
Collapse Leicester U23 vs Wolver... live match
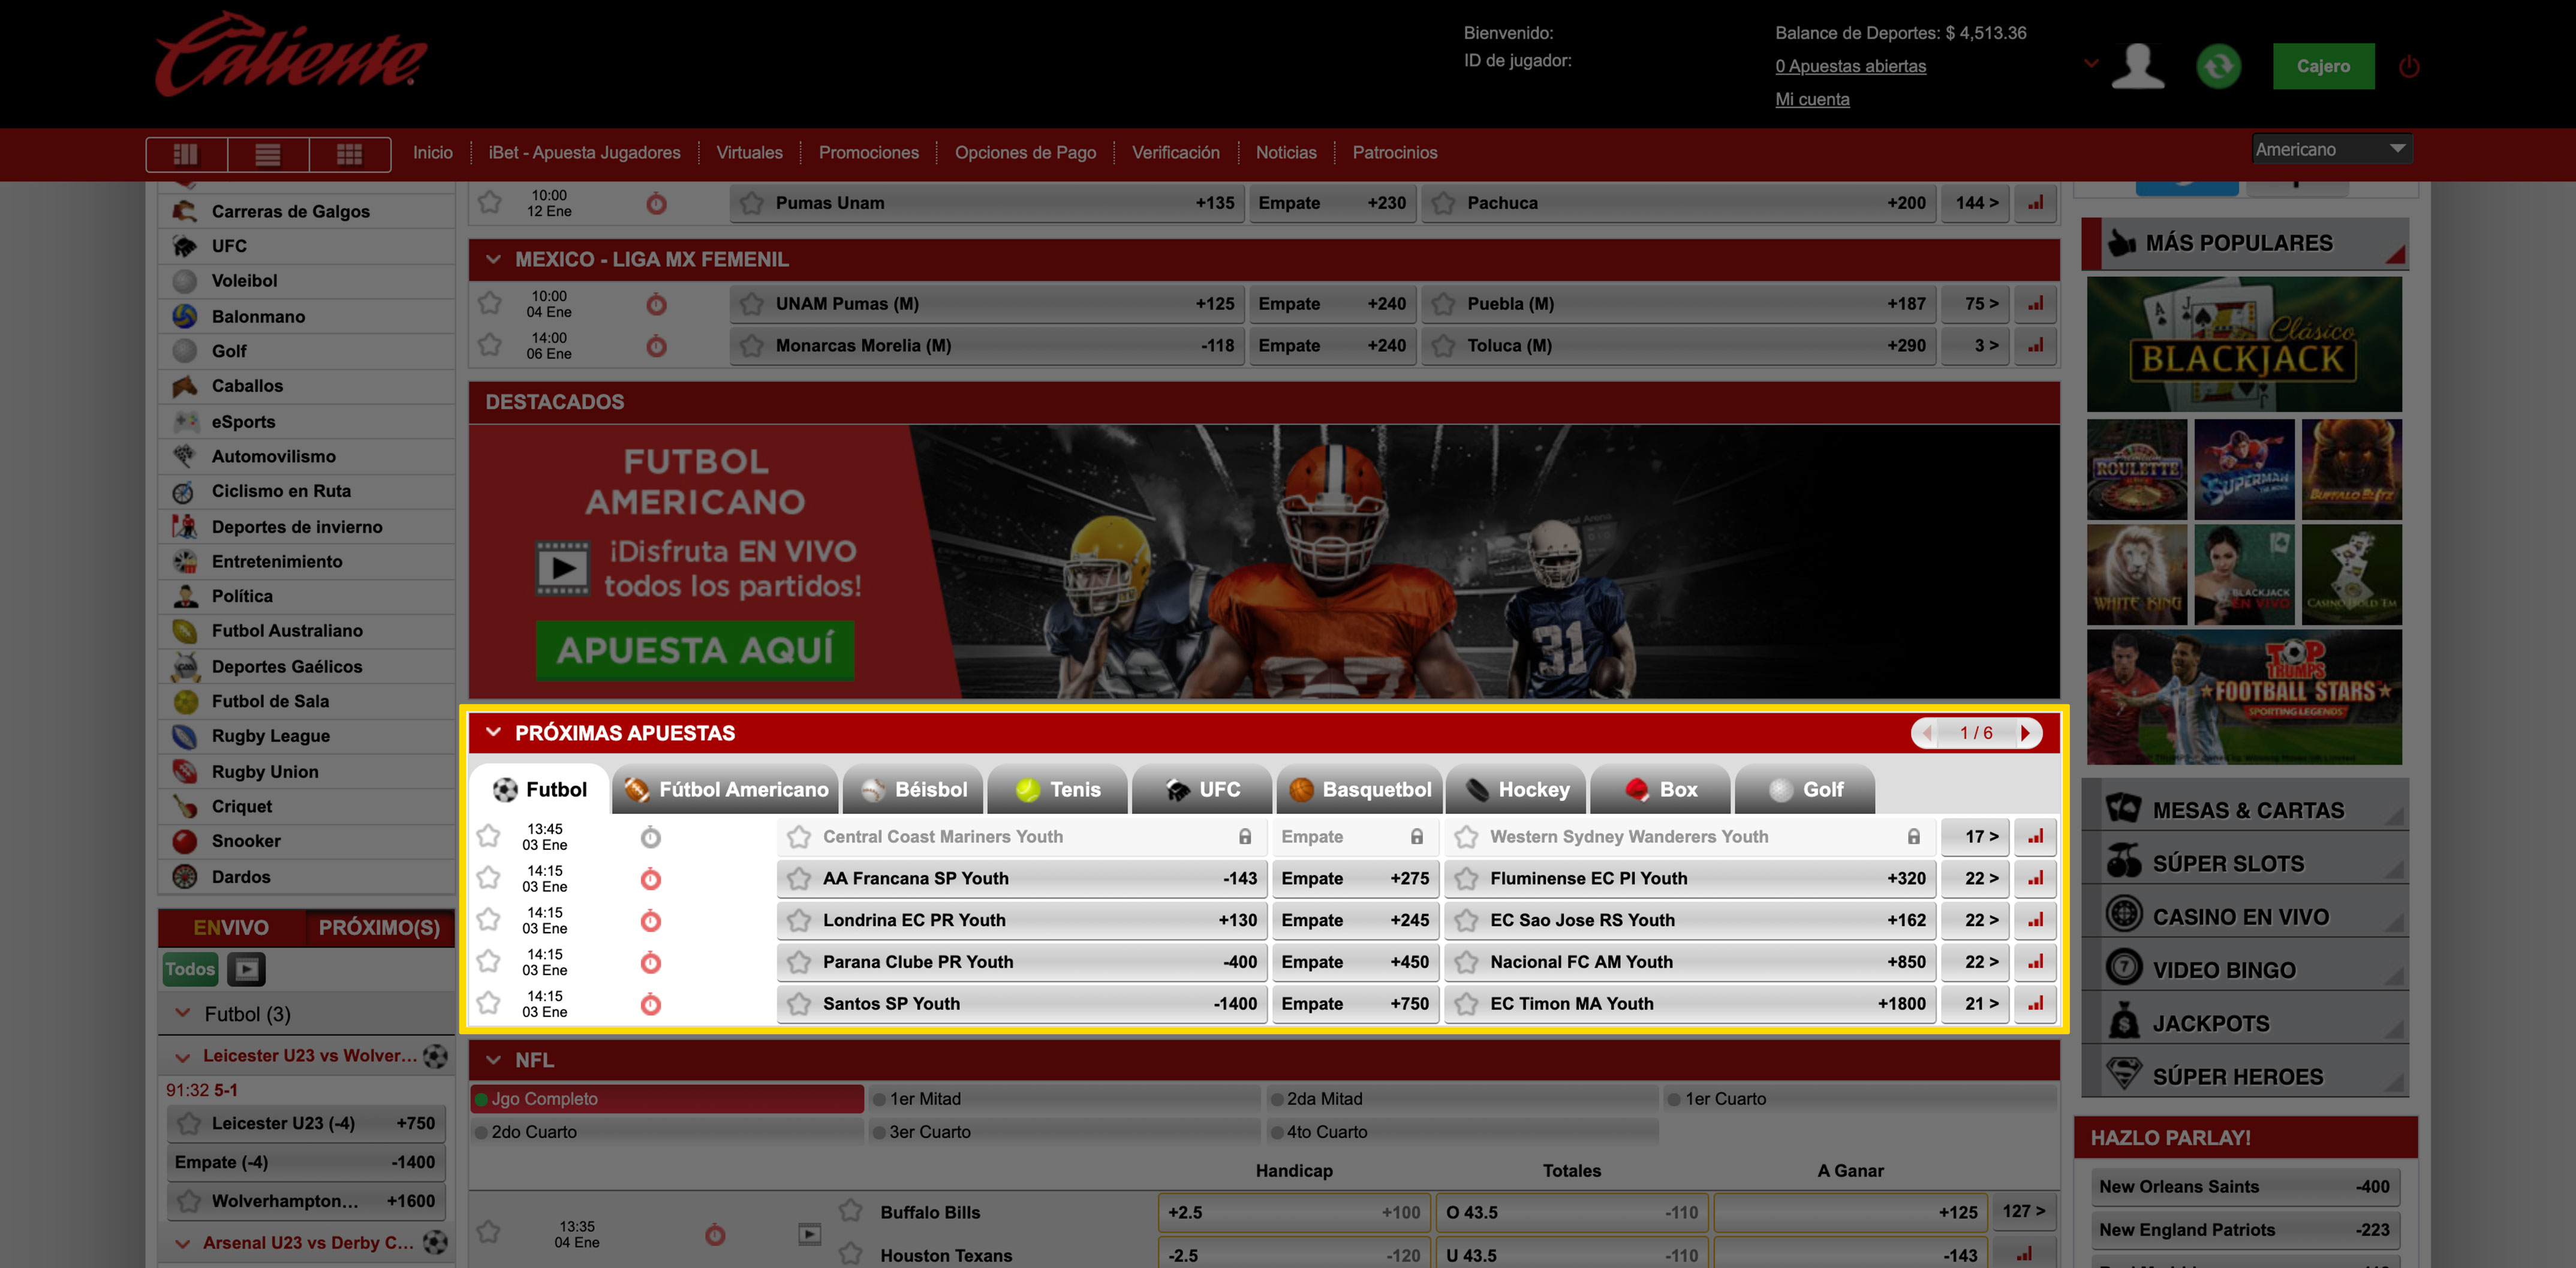click(x=182, y=1057)
